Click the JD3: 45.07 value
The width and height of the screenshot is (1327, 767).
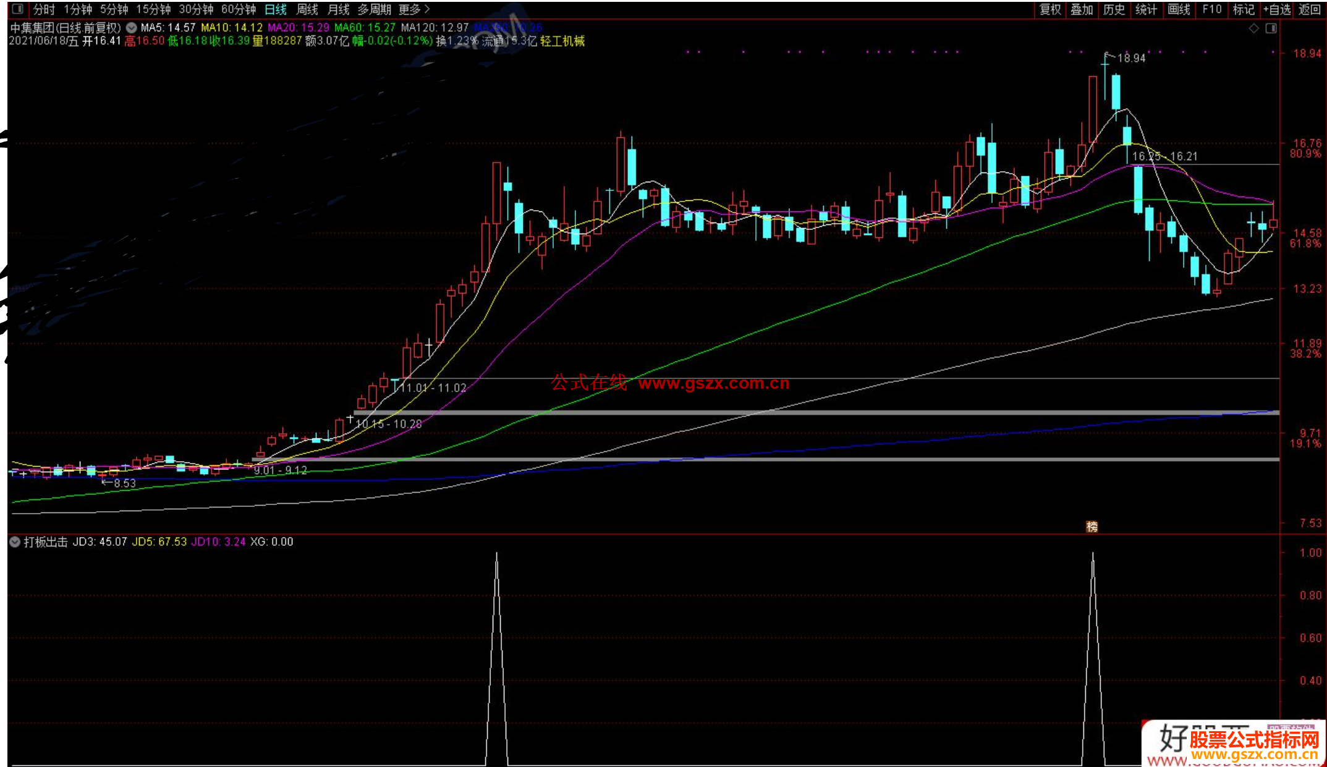point(100,542)
